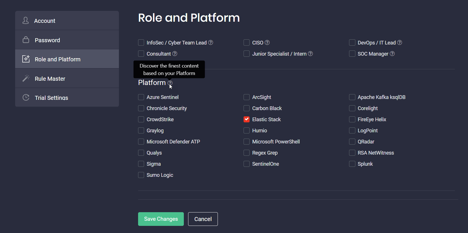The height and width of the screenshot is (233, 468).
Task: Click the help icon next to CISO
Action: point(267,42)
